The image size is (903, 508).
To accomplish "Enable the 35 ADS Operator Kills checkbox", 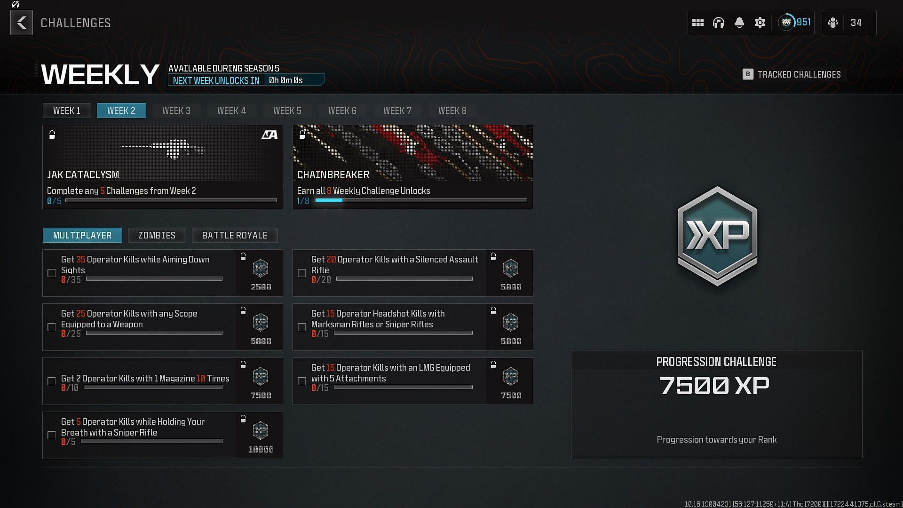I will coord(52,273).
